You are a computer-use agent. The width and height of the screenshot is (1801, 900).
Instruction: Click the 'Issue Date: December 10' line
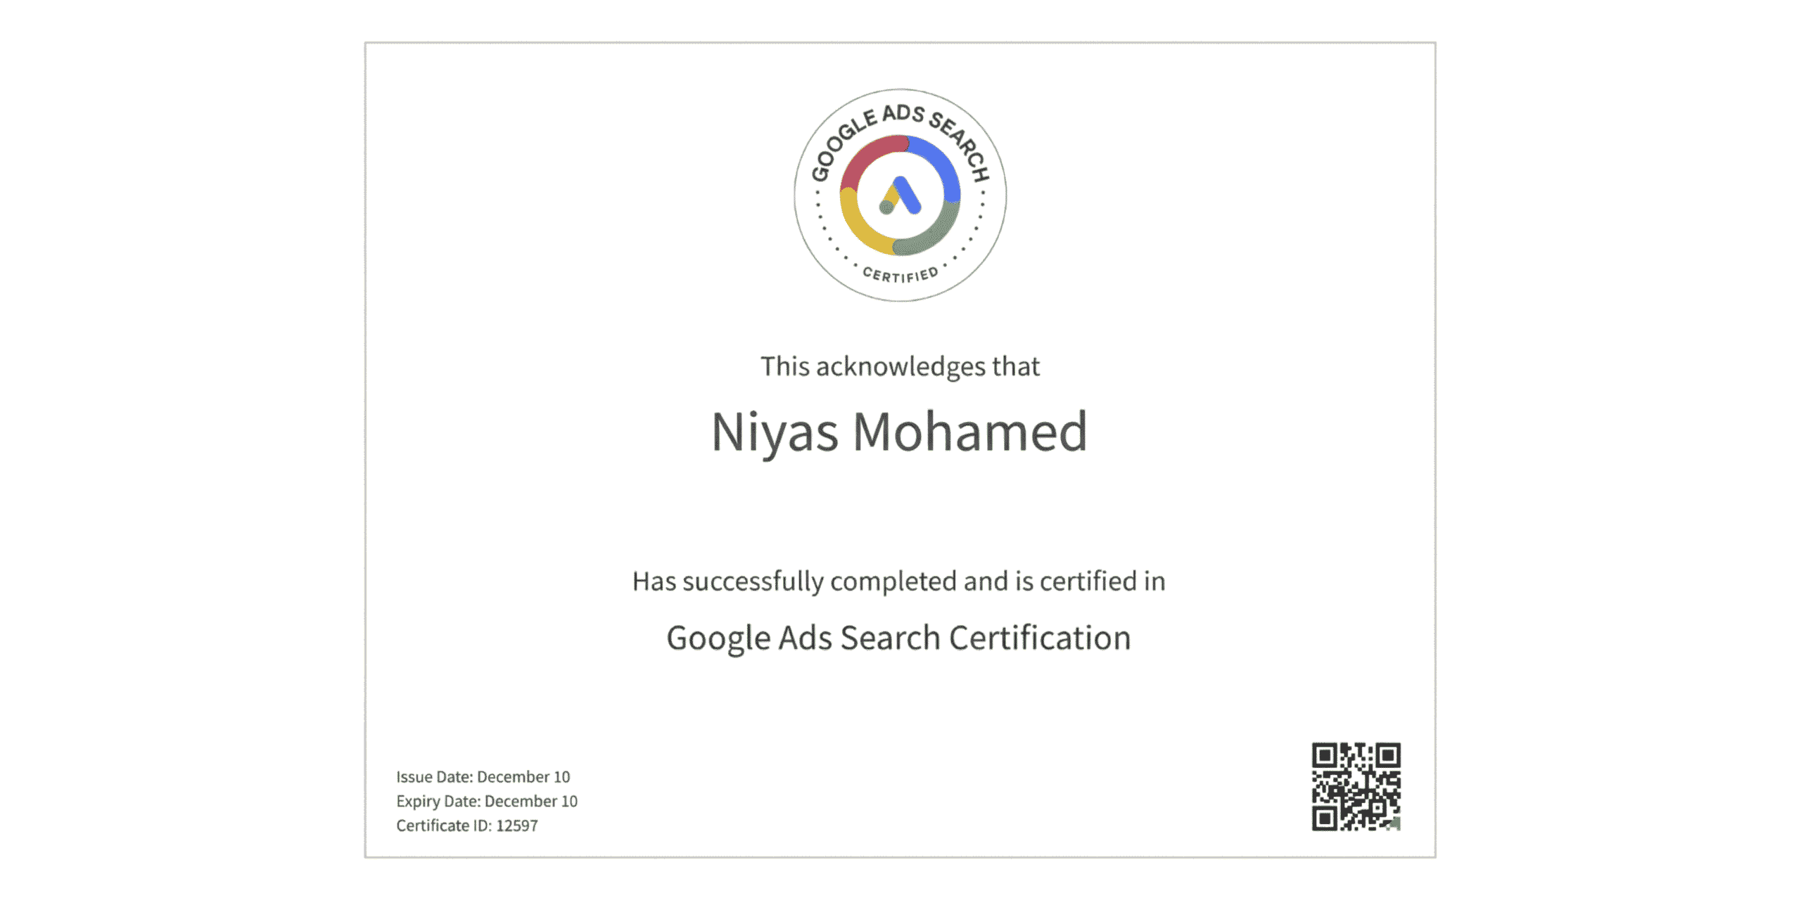[x=483, y=777]
